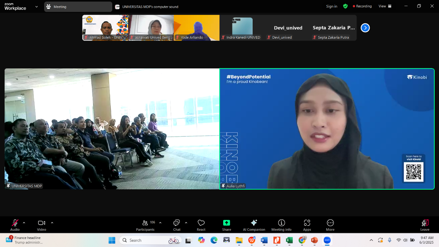Open the Apps panel
The width and height of the screenshot is (439, 247).
pos(307,225)
